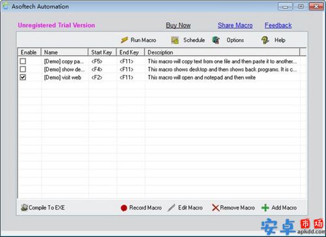Open the Feedback link
Image resolution: width=326 pixels, height=237 pixels.
click(278, 25)
